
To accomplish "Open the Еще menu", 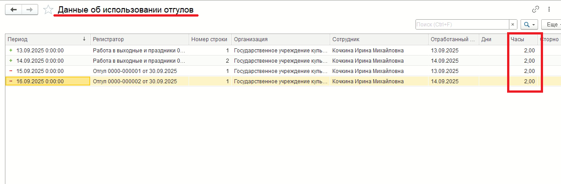I will tap(551, 24).
